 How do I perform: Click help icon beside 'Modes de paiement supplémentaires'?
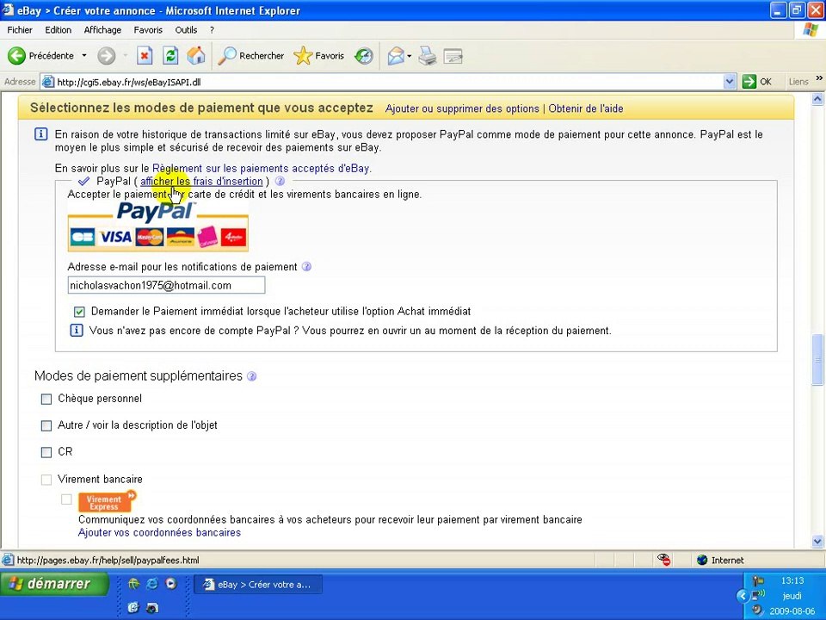252,376
